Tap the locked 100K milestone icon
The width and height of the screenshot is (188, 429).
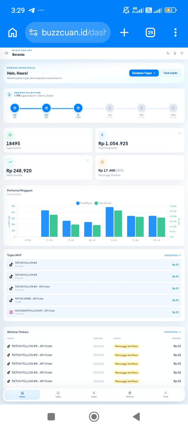click(173, 108)
